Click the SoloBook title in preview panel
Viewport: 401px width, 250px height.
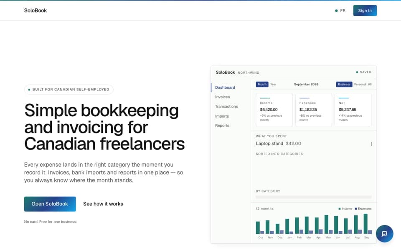tap(225, 72)
